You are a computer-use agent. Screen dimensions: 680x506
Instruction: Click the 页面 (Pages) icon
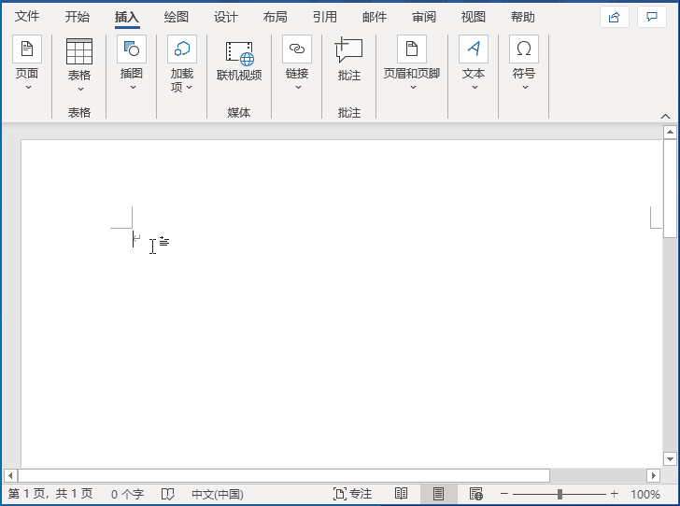tap(27, 49)
